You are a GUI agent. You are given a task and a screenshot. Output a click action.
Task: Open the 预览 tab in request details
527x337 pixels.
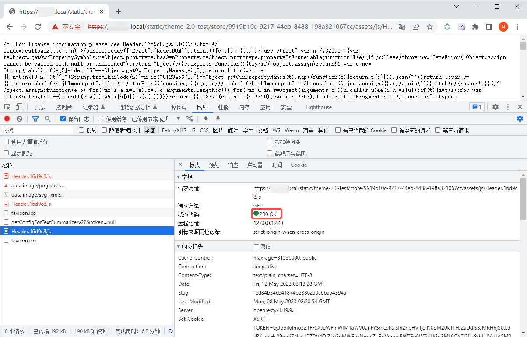(214, 165)
